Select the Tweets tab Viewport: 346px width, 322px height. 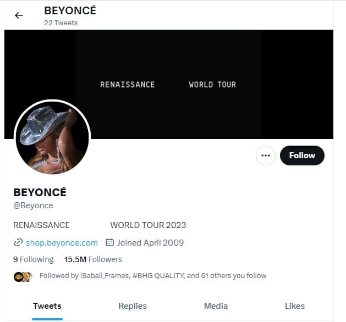click(x=47, y=306)
